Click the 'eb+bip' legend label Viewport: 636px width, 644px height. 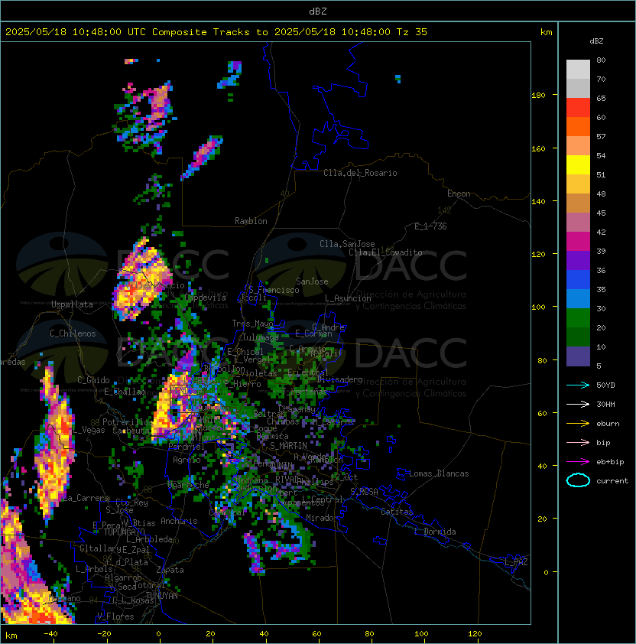[x=610, y=462]
